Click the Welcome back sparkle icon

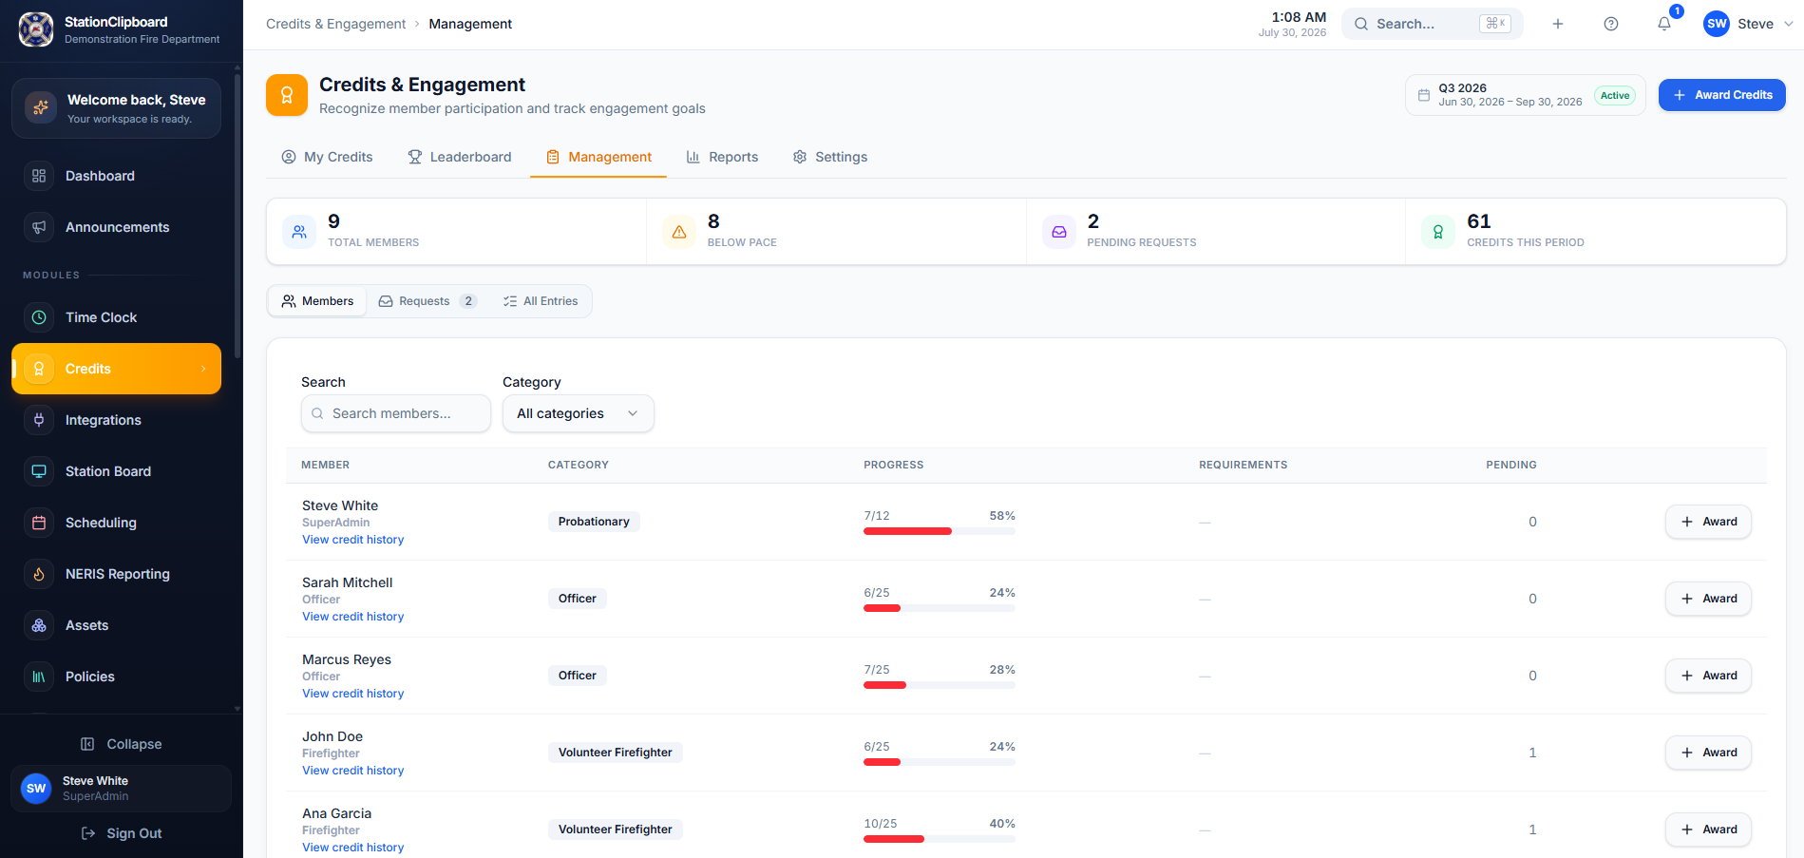click(40, 107)
